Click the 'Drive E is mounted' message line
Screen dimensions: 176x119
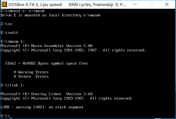[51, 15]
